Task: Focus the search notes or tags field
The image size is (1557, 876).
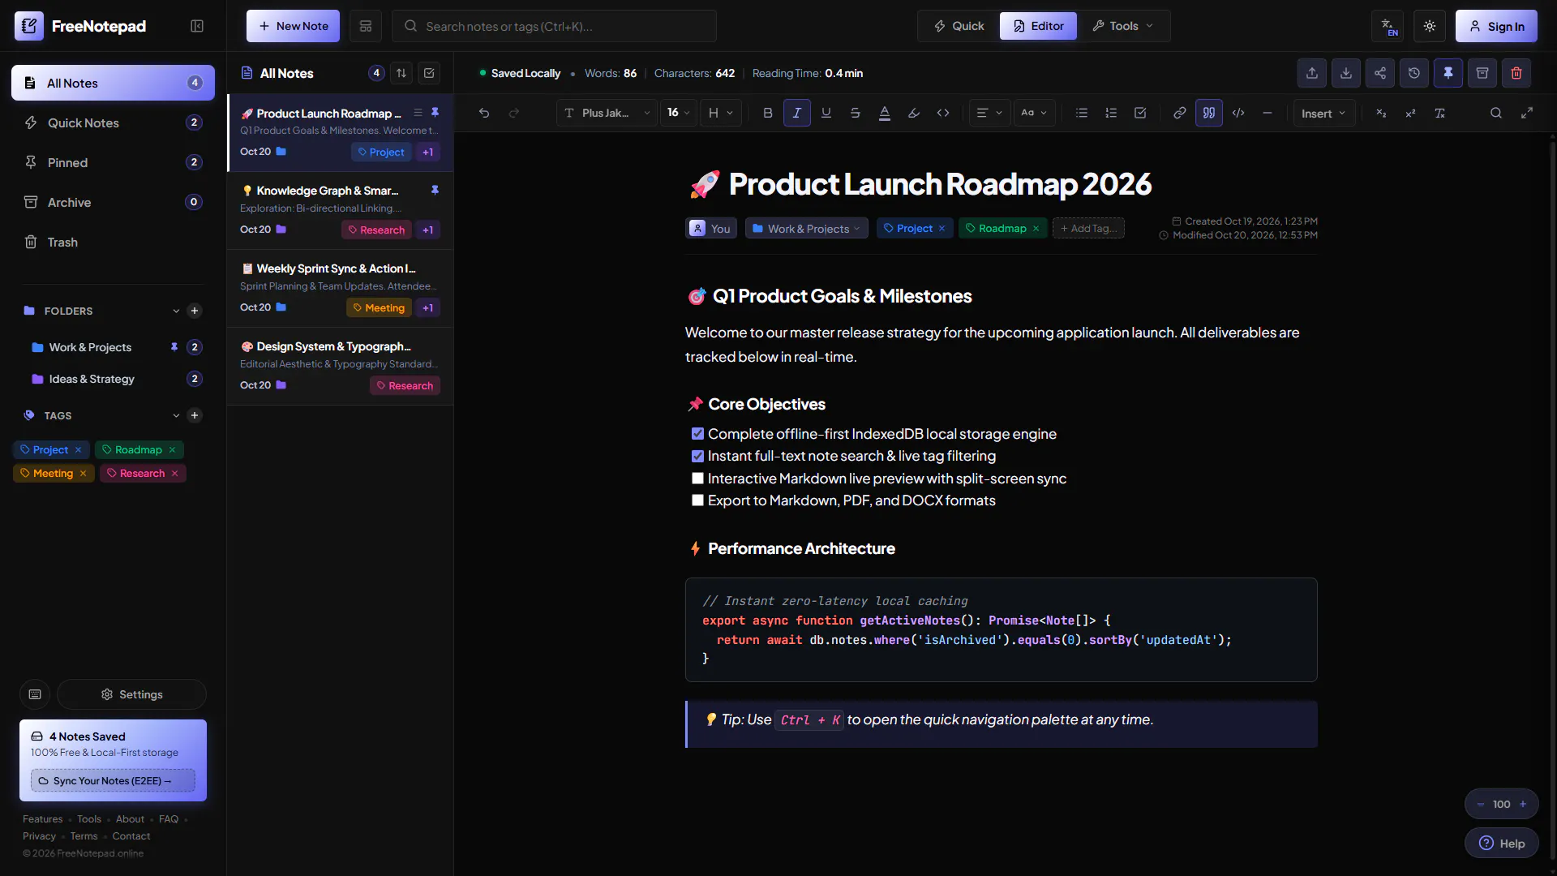Action: click(554, 26)
